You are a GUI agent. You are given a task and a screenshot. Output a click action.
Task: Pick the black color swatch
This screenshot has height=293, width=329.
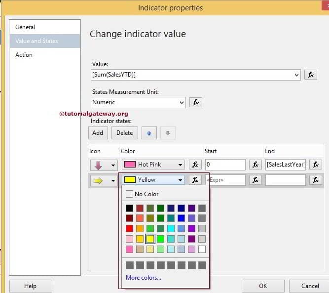point(129,209)
